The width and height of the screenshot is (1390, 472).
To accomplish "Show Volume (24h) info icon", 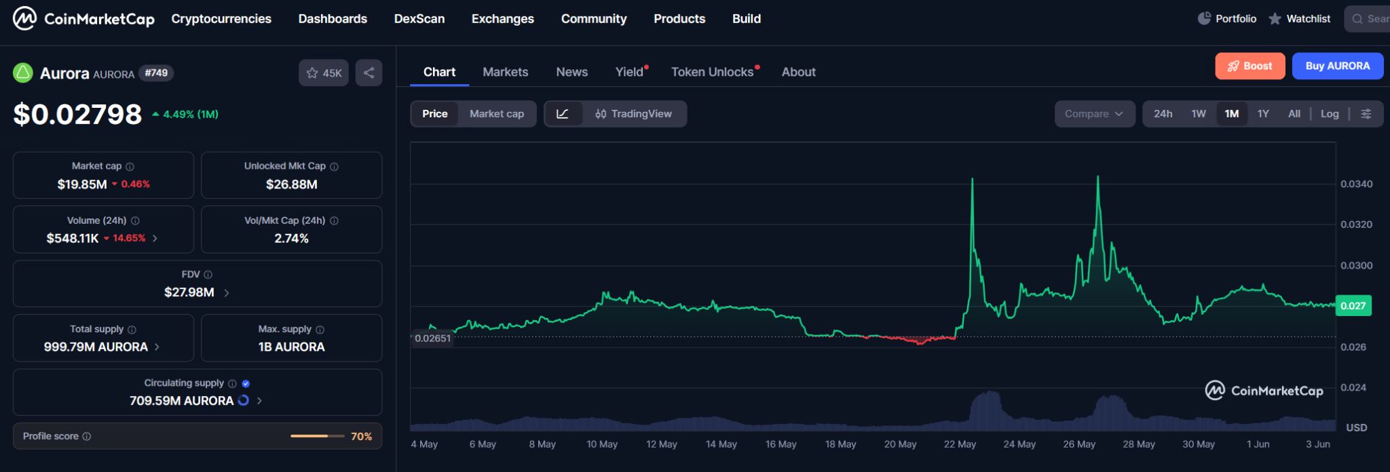I will coord(135,220).
